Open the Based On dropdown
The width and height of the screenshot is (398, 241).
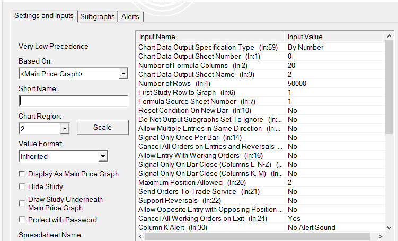(123, 74)
